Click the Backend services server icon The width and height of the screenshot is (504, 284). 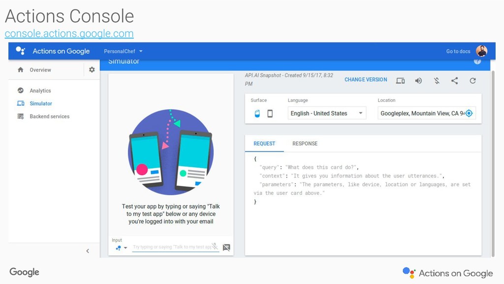pyautogui.click(x=21, y=116)
